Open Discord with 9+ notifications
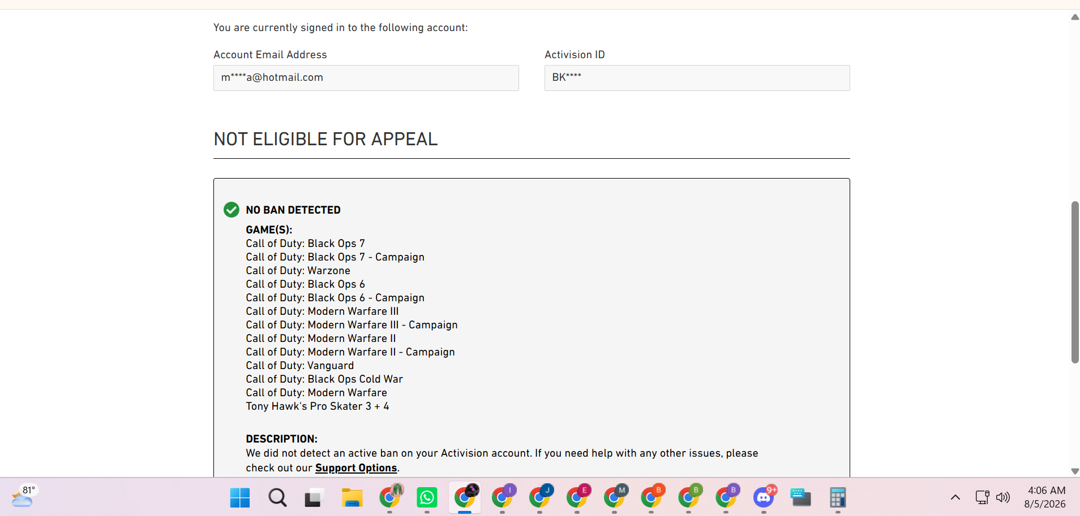 click(x=764, y=498)
